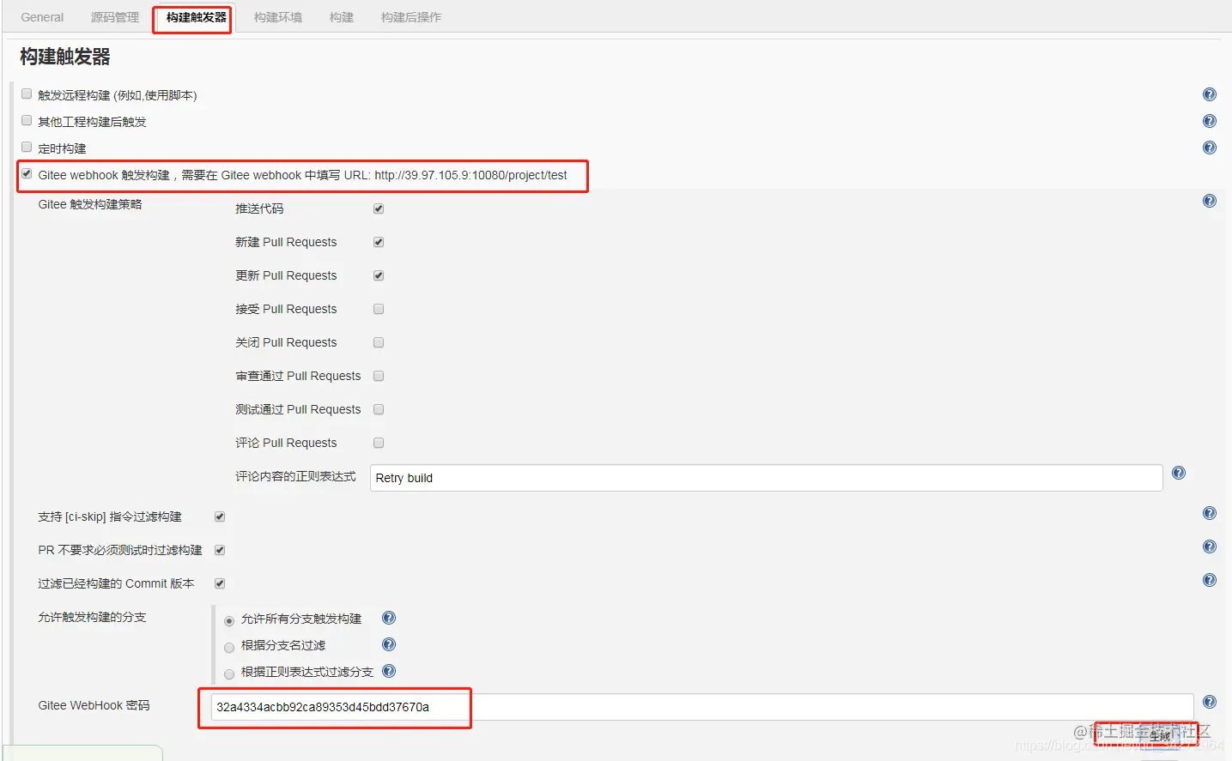This screenshot has width=1232, height=761.
Task: Open help for 触发远程构建 option
Action: click(1209, 94)
